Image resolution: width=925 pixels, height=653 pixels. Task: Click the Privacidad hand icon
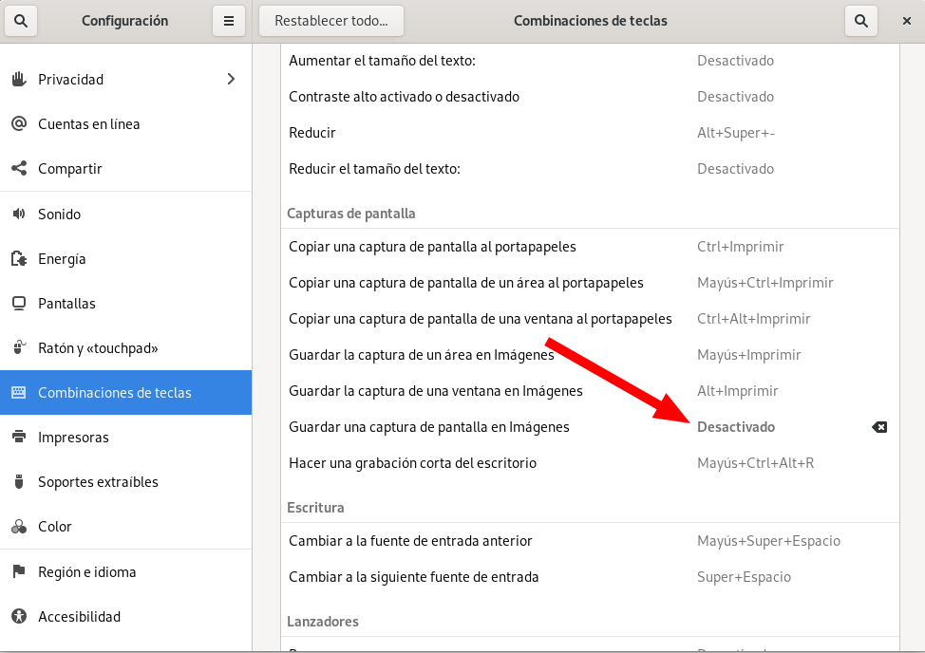[x=18, y=80]
